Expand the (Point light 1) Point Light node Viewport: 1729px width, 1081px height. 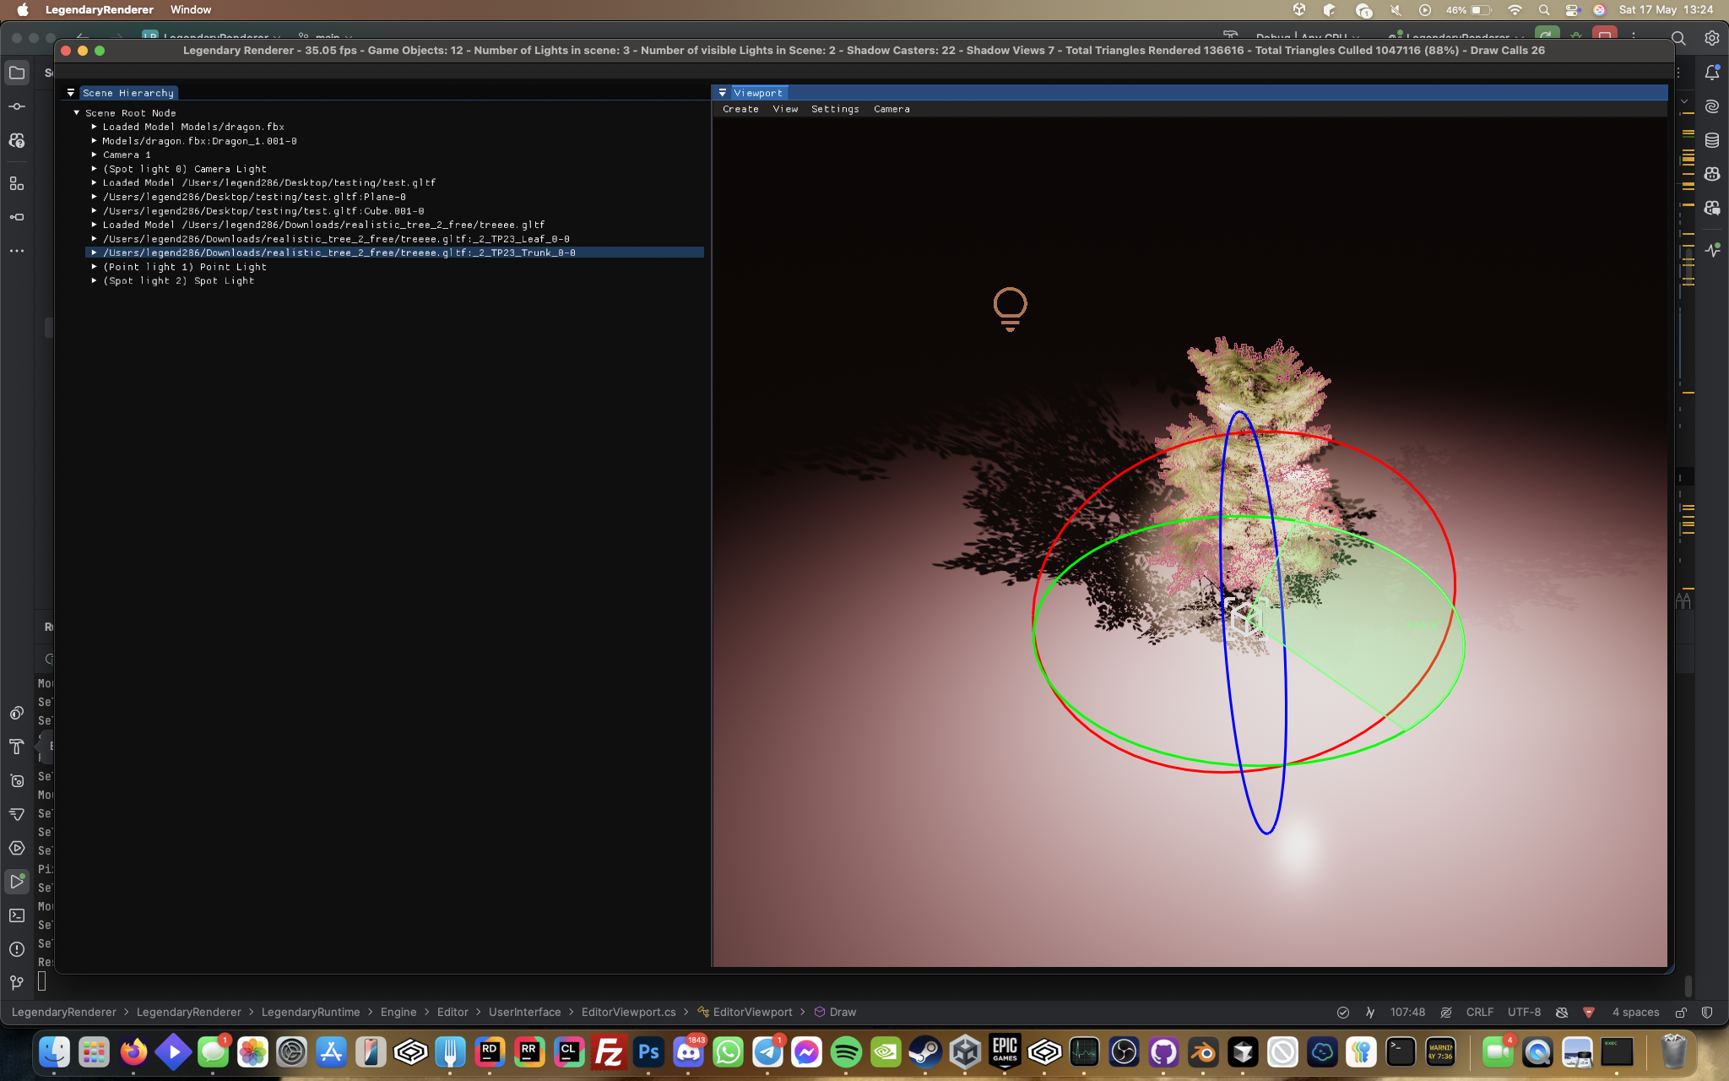tap(95, 267)
